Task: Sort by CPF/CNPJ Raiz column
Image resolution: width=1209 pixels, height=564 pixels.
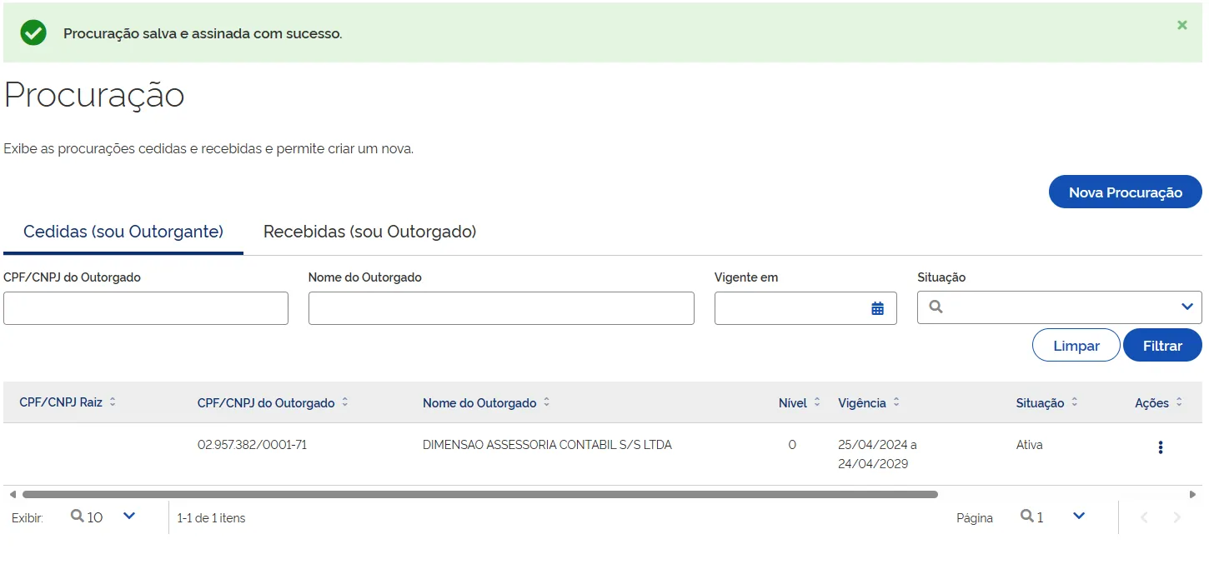Action: [x=113, y=402]
